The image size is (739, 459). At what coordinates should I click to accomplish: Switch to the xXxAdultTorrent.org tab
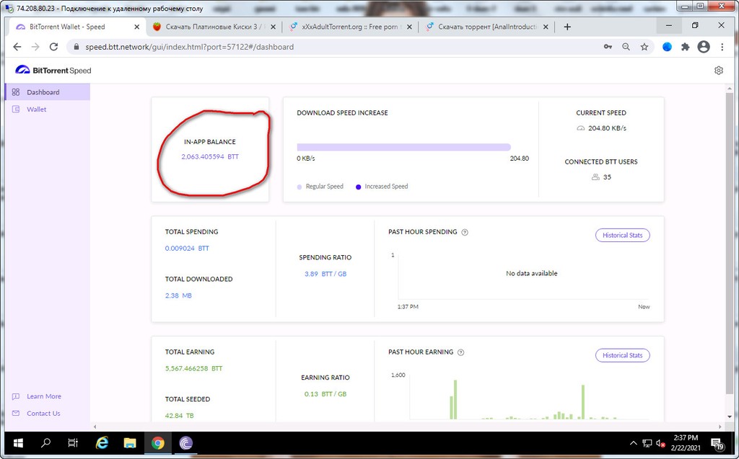[349, 27]
